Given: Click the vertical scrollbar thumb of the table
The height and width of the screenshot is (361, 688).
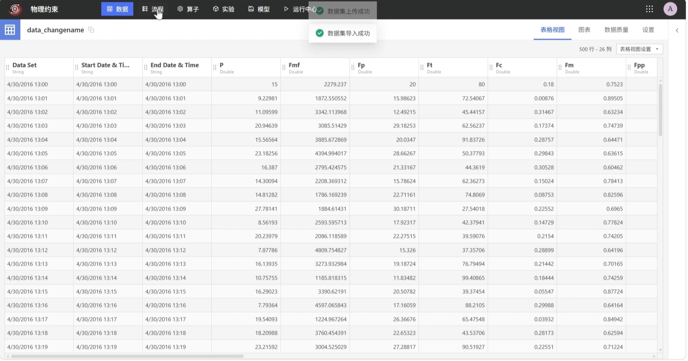Looking at the screenshot, I should pyautogui.click(x=660, y=109).
